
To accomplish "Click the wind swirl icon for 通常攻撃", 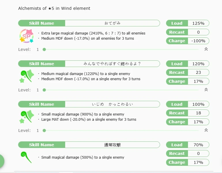I will click(26, 157).
